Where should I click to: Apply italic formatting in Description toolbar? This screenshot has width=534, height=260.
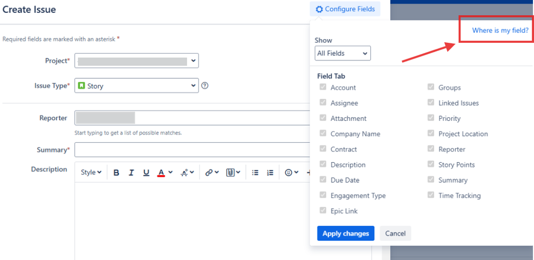point(131,172)
